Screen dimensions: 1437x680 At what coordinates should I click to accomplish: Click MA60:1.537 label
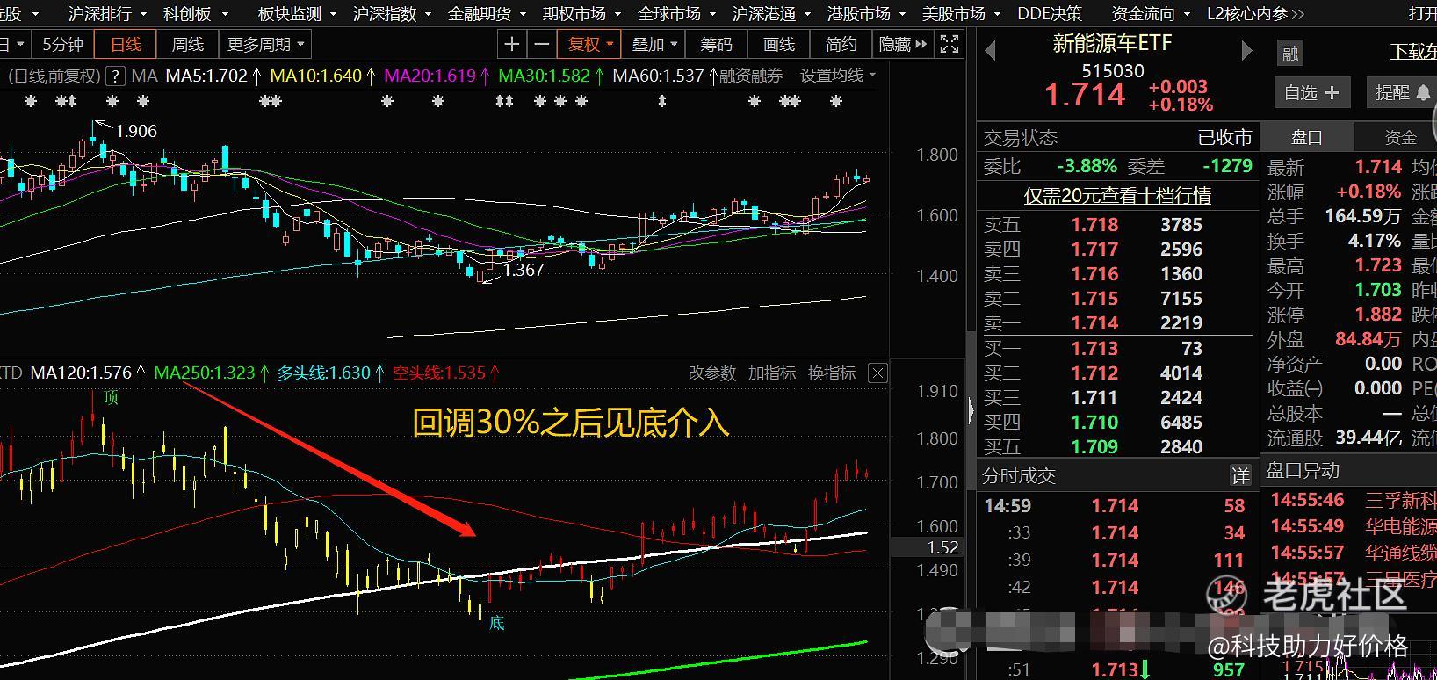pos(658,76)
